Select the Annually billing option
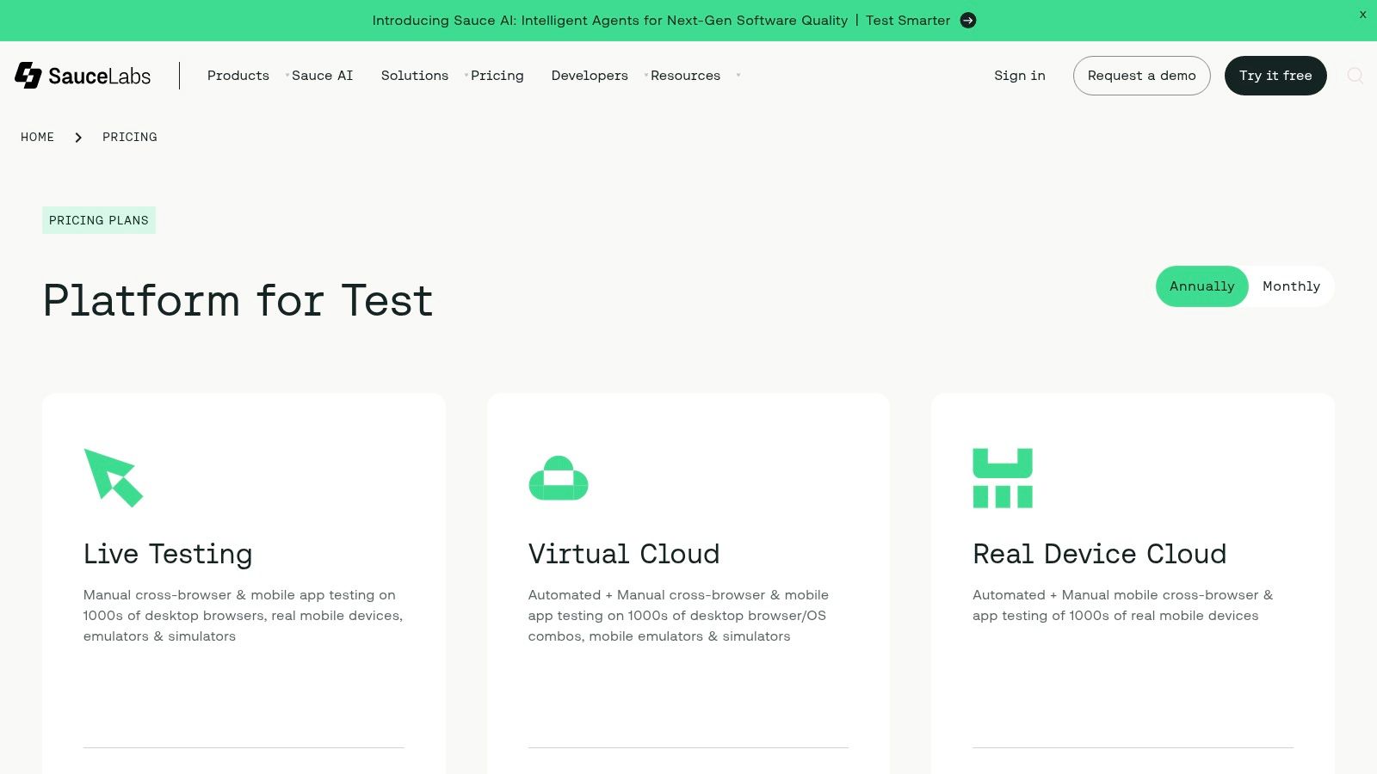The image size is (1377, 774). 1201,286
